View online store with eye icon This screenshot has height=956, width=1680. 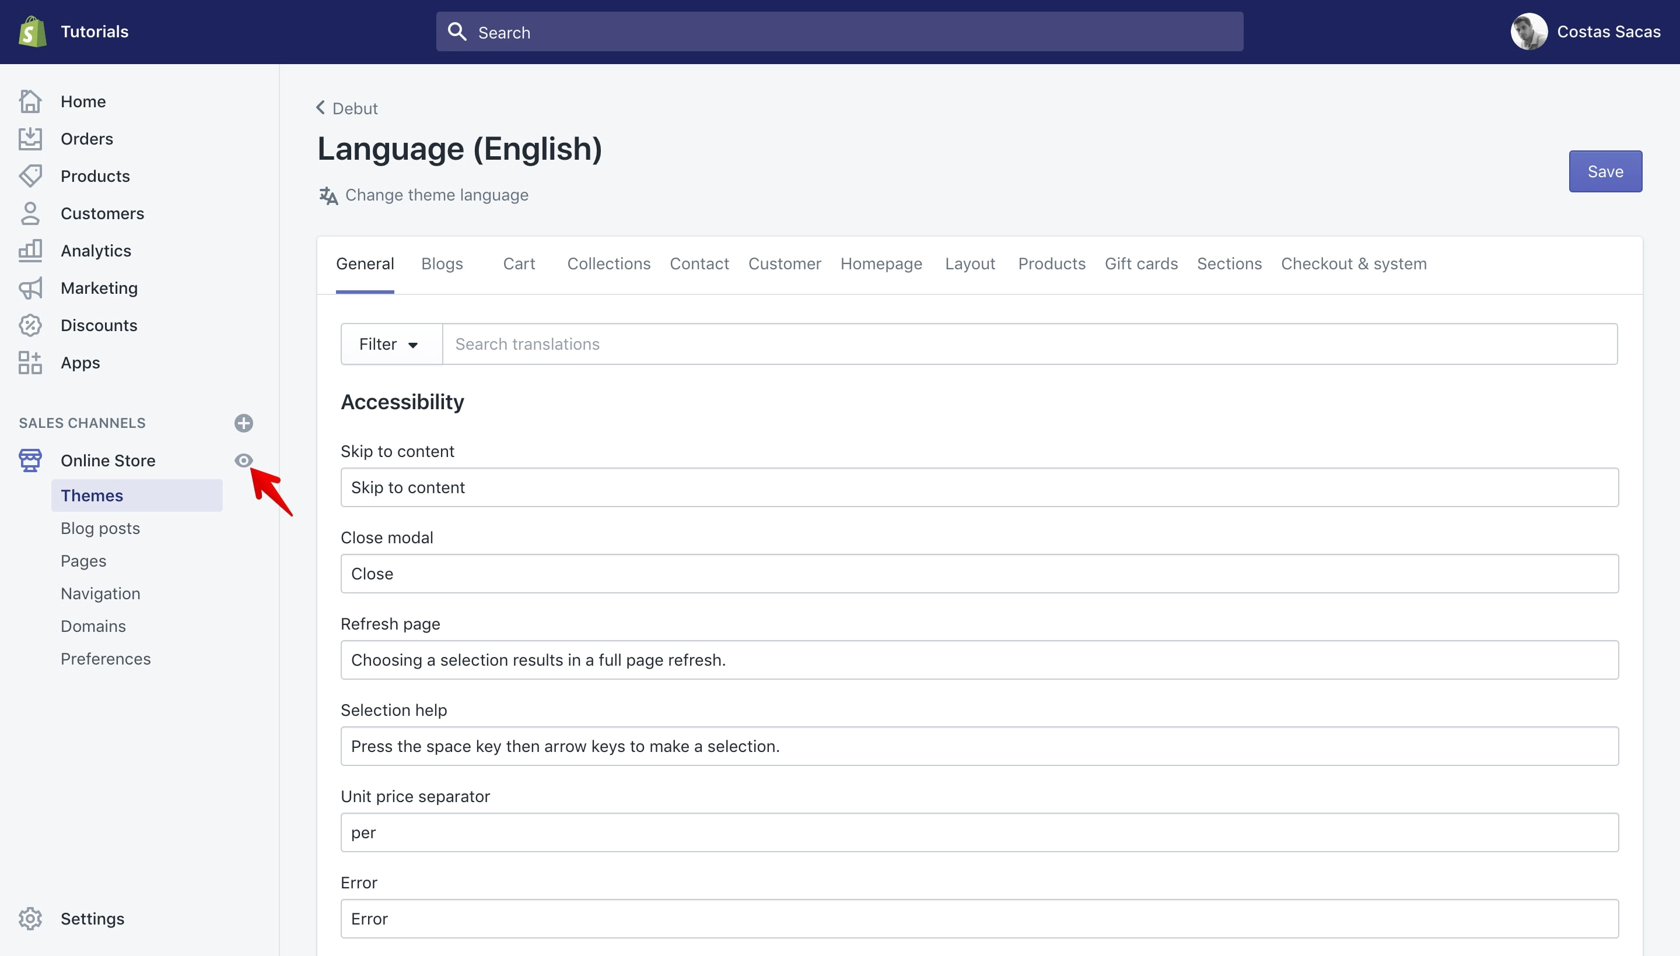click(x=244, y=461)
